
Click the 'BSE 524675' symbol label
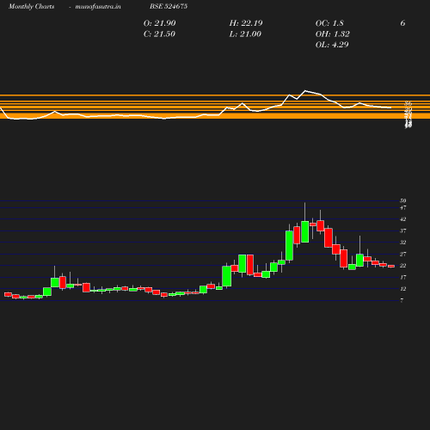(169, 6)
